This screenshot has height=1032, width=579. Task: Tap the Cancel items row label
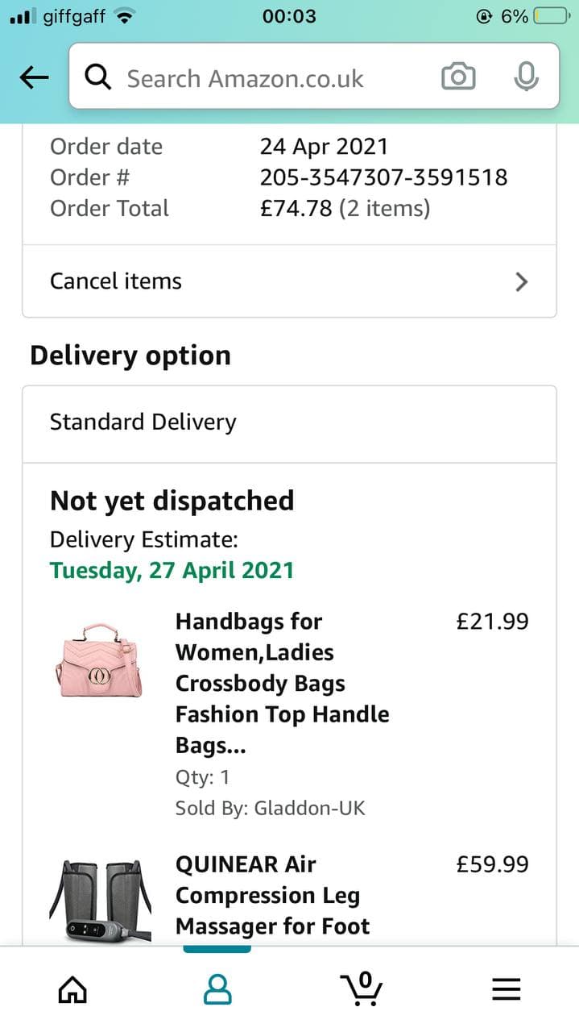tap(116, 281)
